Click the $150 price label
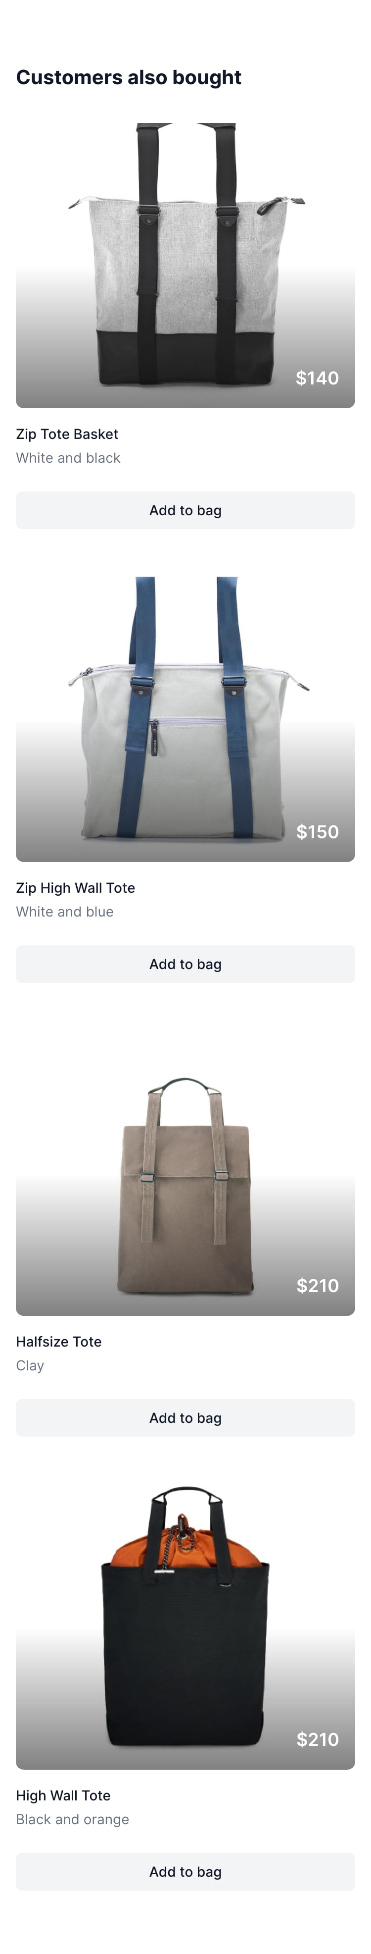Image resolution: width=371 pixels, height=1954 pixels. click(317, 831)
